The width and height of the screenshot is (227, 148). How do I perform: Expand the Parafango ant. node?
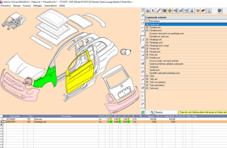[x=147, y=39]
